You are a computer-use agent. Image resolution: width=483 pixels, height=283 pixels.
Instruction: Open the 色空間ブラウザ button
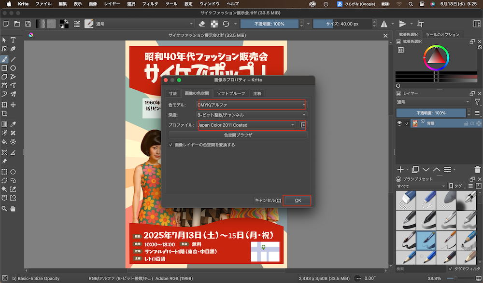coord(238,135)
